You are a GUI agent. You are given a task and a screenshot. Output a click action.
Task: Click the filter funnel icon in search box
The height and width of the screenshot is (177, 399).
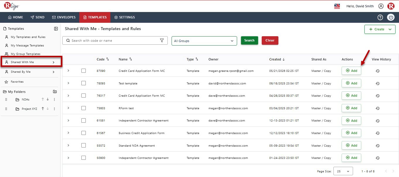(x=162, y=41)
